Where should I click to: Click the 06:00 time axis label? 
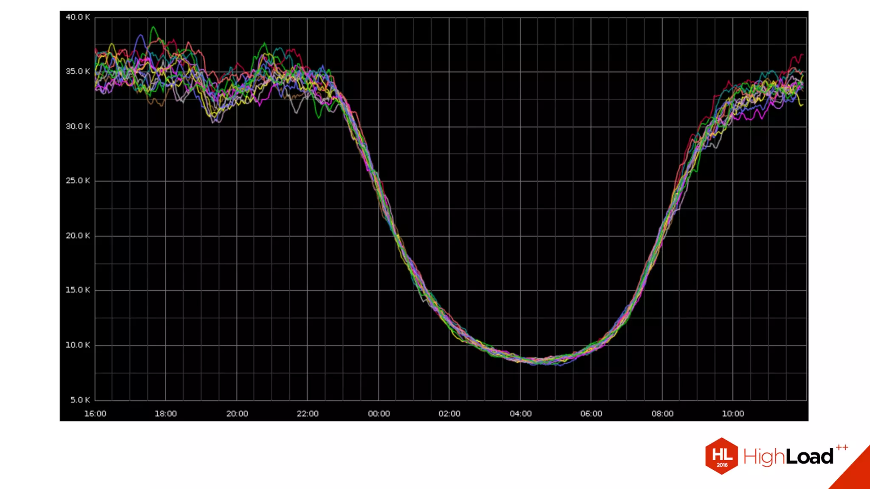point(591,414)
